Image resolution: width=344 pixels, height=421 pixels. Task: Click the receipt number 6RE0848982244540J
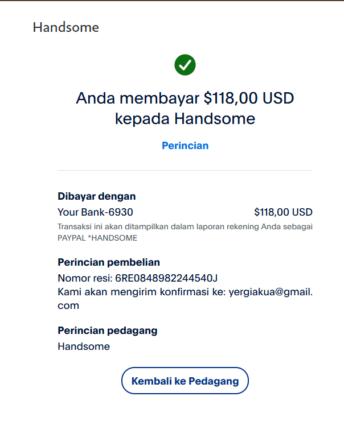point(166,278)
